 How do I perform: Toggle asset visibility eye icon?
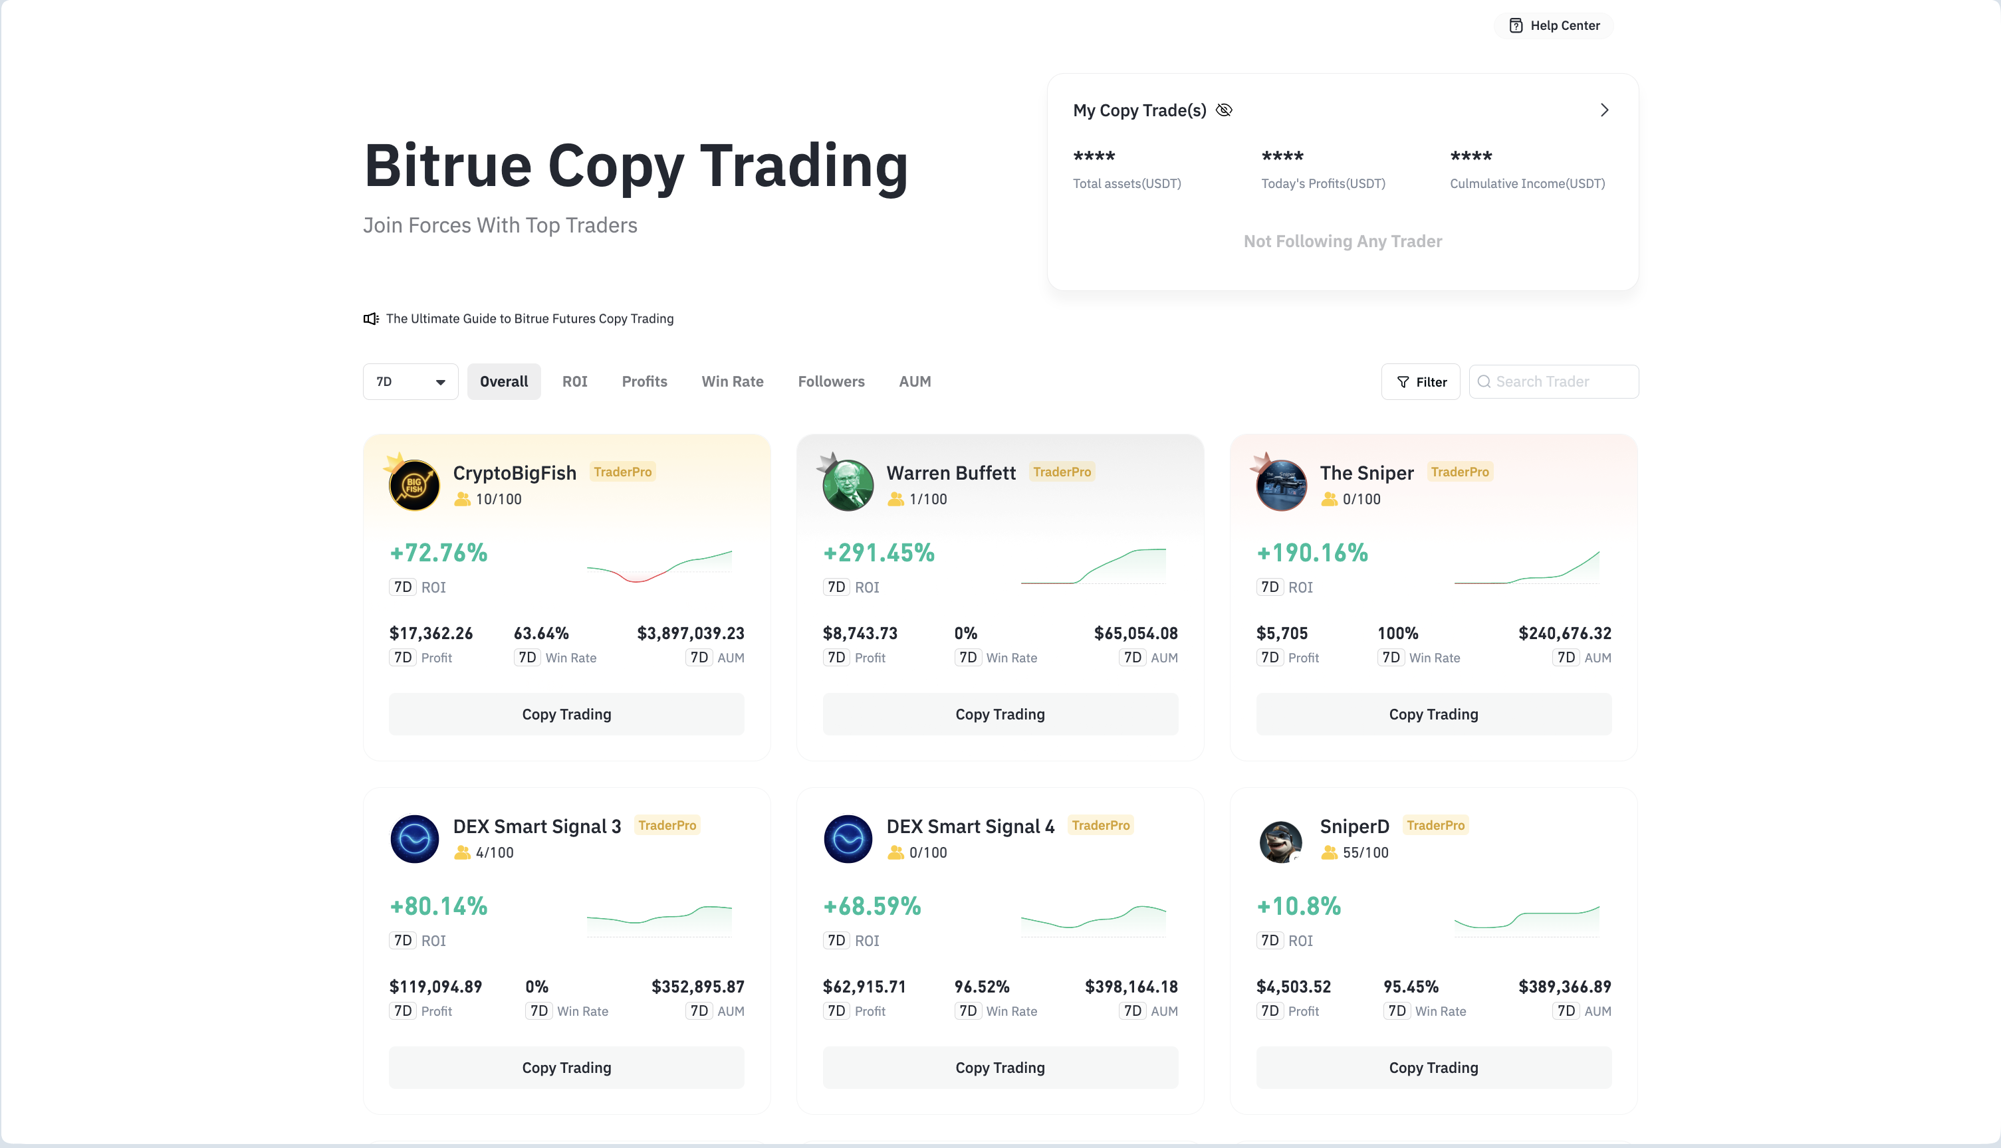pos(1223,110)
